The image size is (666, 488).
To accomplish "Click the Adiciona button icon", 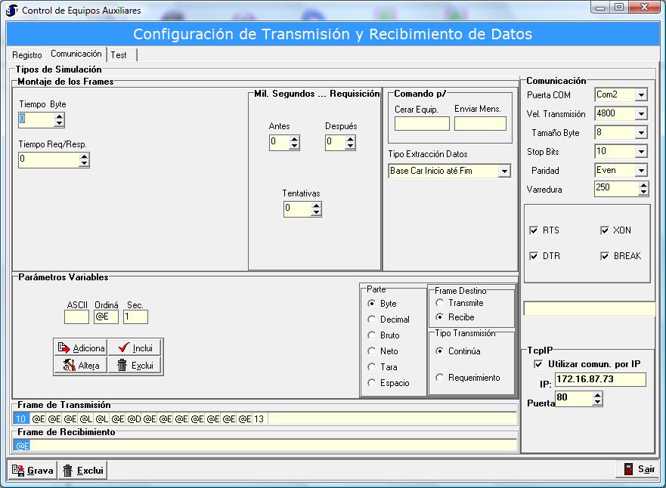I will point(64,348).
